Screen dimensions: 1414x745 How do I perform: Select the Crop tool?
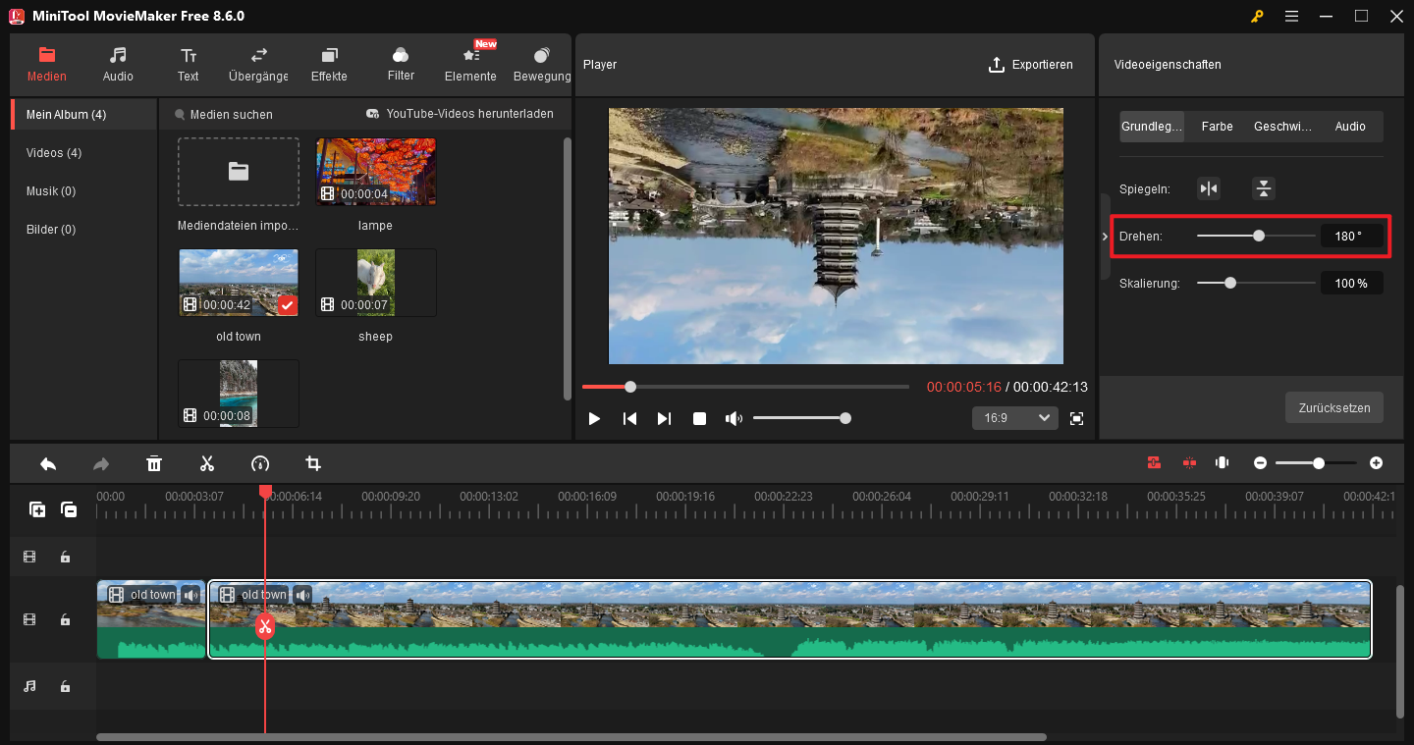point(313,462)
